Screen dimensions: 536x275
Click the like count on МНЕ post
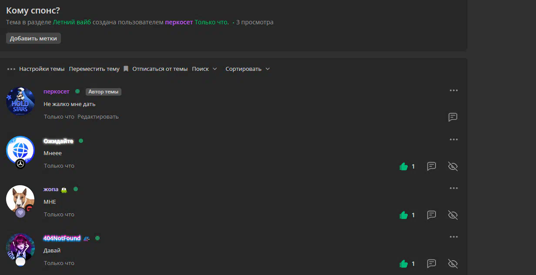[413, 215]
